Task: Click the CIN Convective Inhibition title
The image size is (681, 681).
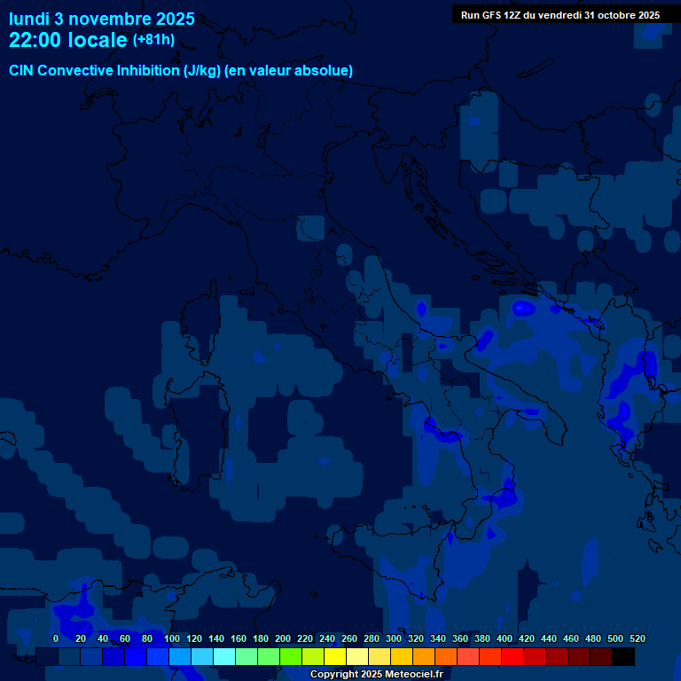Action: pyautogui.click(x=181, y=71)
